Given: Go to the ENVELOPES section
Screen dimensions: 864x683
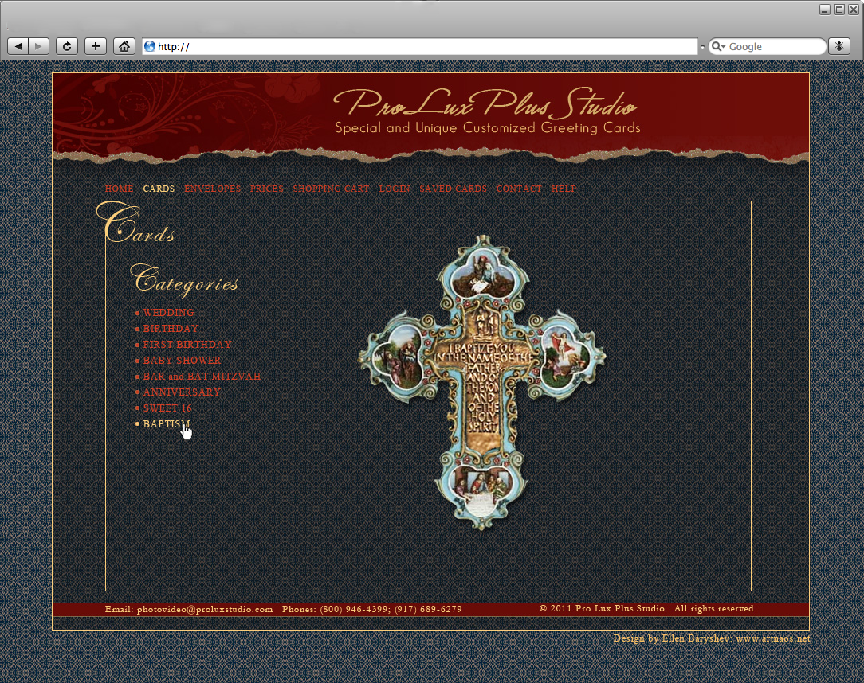Looking at the screenshot, I should point(212,189).
